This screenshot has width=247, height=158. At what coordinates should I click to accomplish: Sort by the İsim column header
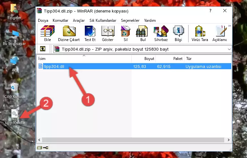84,58
